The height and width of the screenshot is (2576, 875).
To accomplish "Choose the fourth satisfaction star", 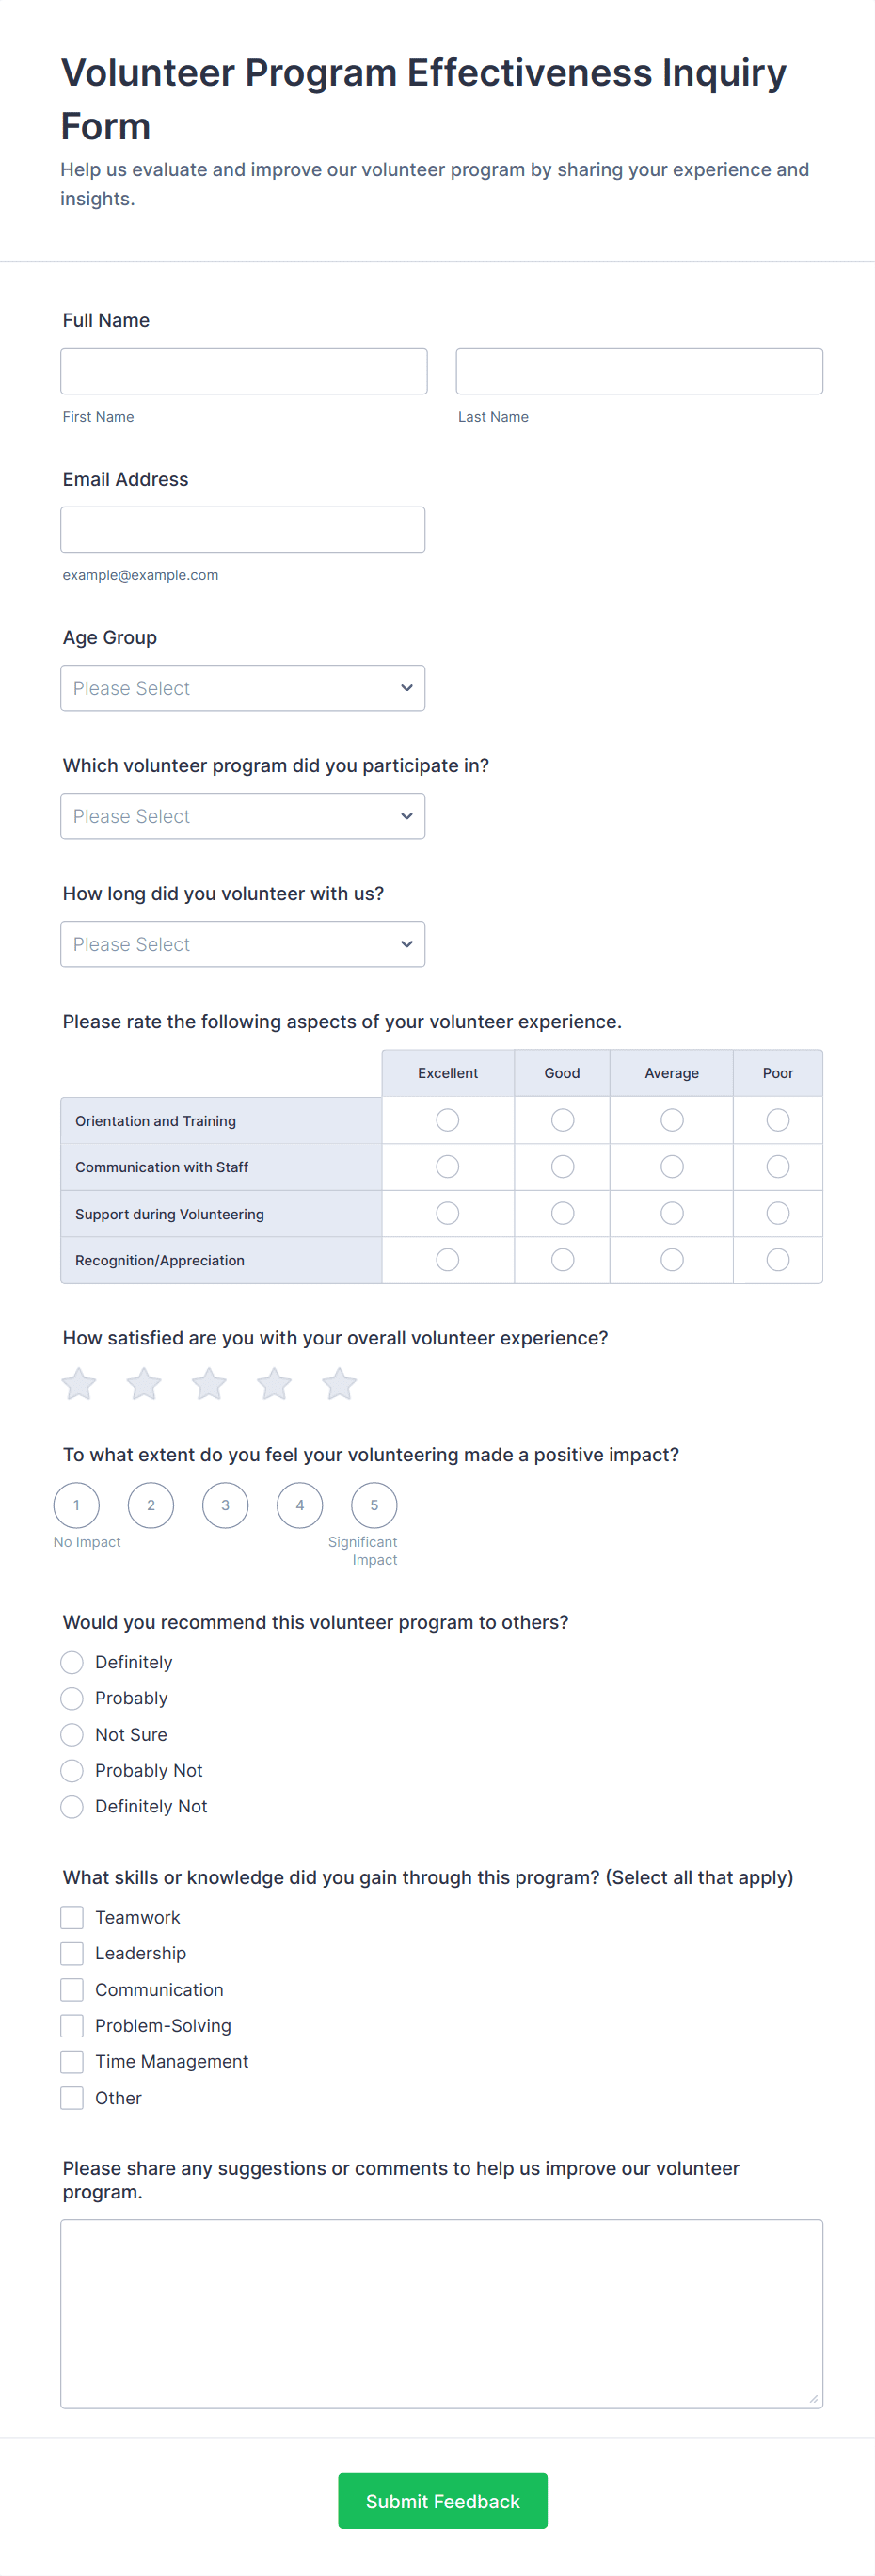I will tap(274, 1385).
